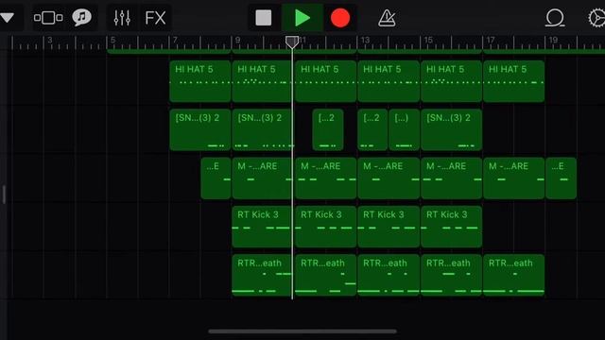This screenshot has width=605, height=340.
Task: Select M -...ARE region at bar 17
Action: 514,178
